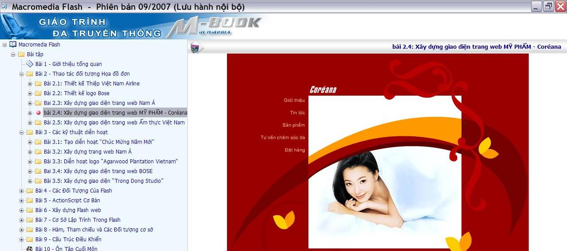Collapse Bài 3 - Các kỹ thuật diễn hoạt
567x251 pixels.
click(21, 132)
